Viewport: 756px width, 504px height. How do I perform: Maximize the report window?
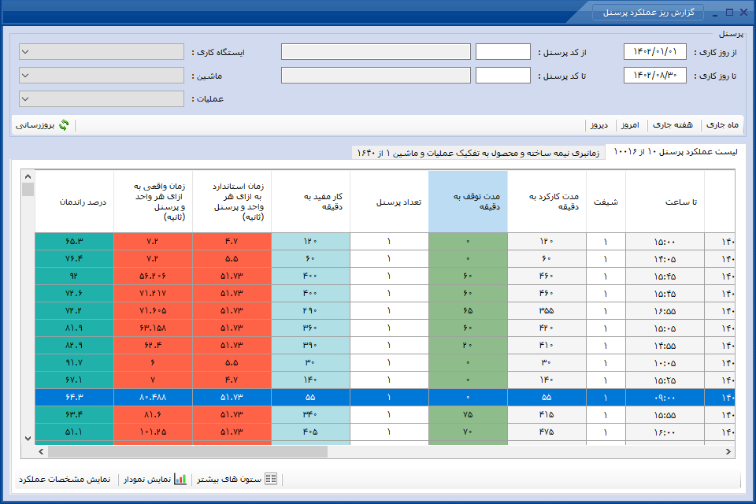coord(729,12)
